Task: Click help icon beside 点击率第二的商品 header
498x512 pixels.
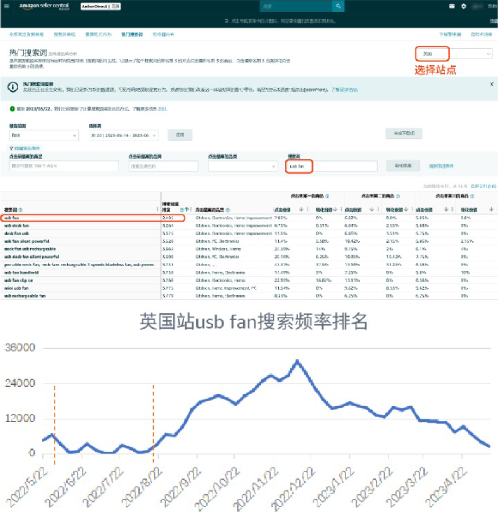Action: [397, 196]
